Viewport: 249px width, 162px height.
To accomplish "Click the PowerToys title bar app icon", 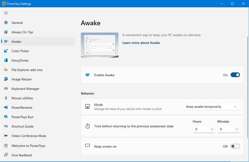I will [x=4, y=4].
